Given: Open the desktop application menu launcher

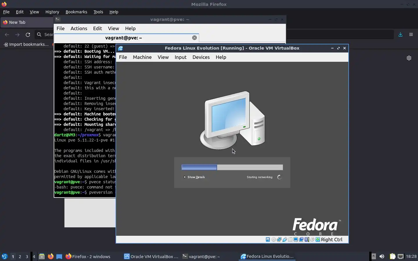Looking at the screenshot, I should [4, 256].
